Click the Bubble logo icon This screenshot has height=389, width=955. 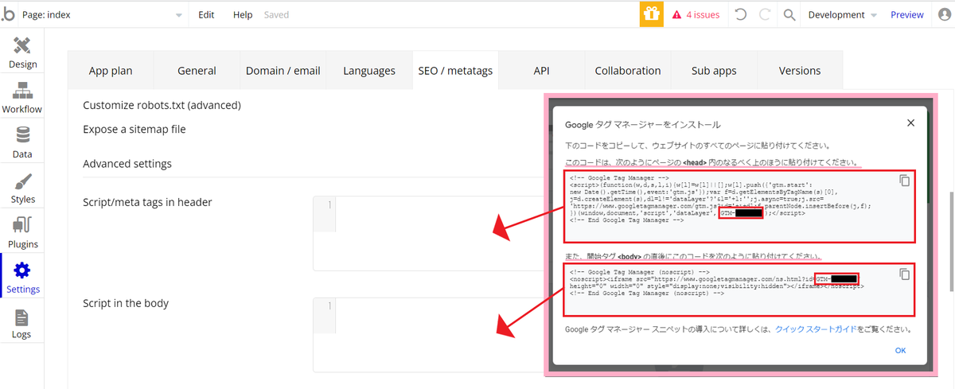coord(8,14)
